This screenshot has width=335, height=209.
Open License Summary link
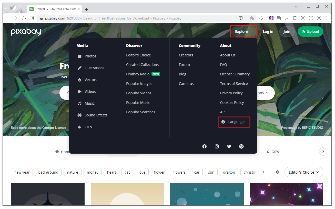pyautogui.click(x=235, y=74)
